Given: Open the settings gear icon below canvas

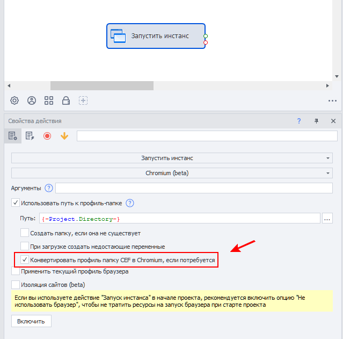Looking at the screenshot, I should pyautogui.click(x=14, y=100).
